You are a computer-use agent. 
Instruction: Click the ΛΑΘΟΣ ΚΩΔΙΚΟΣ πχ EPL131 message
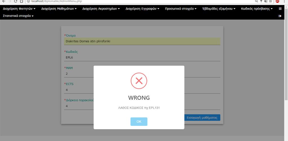(x=139, y=108)
